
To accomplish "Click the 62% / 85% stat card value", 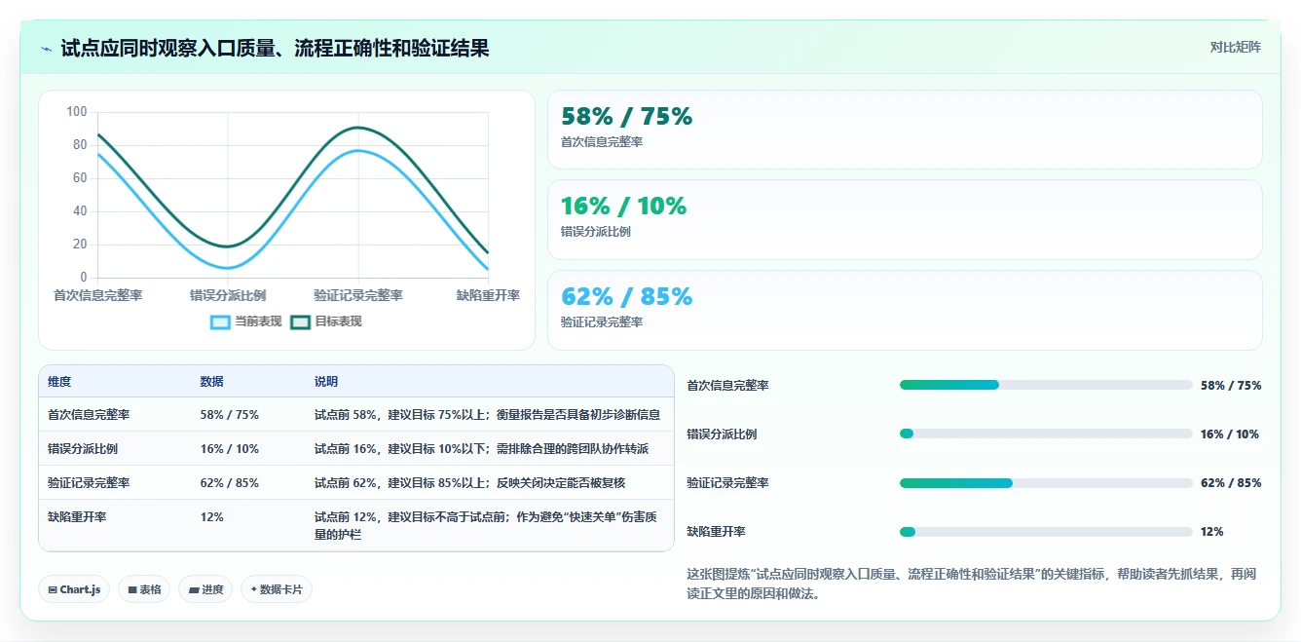I will pos(626,296).
